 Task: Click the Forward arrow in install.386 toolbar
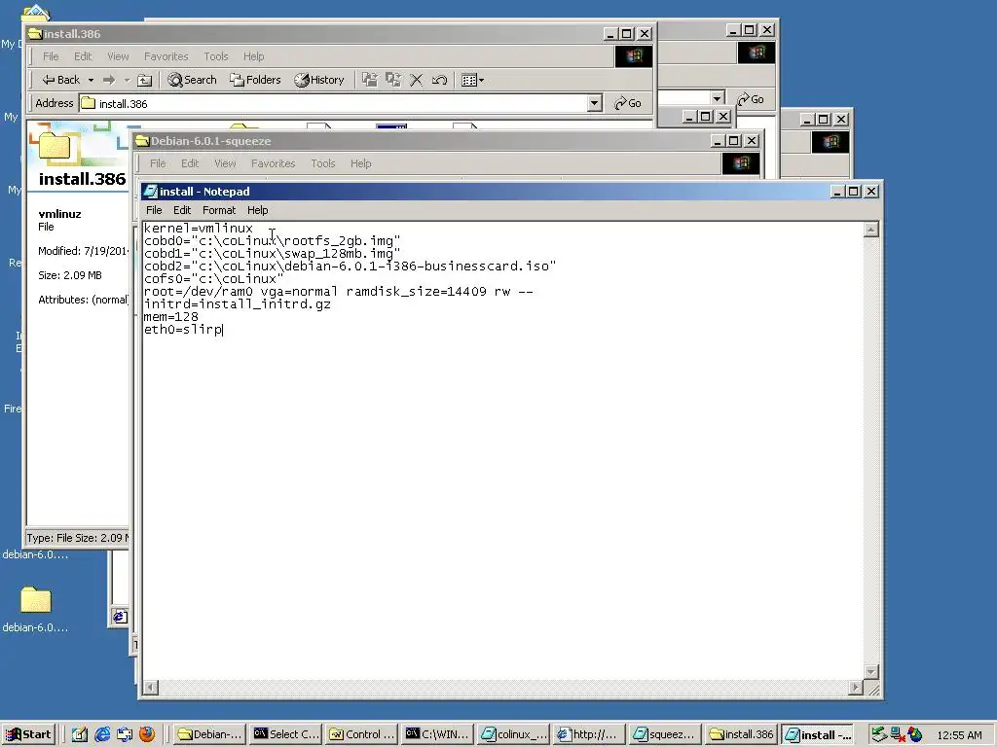[109, 80]
